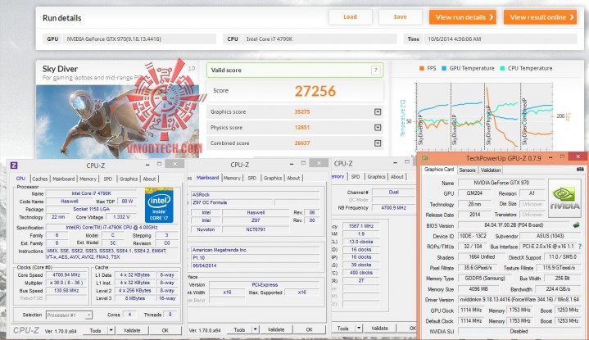This screenshot has height=340, width=589.
Task: Open the Caches tab in CPU-Z
Action: pos(40,179)
